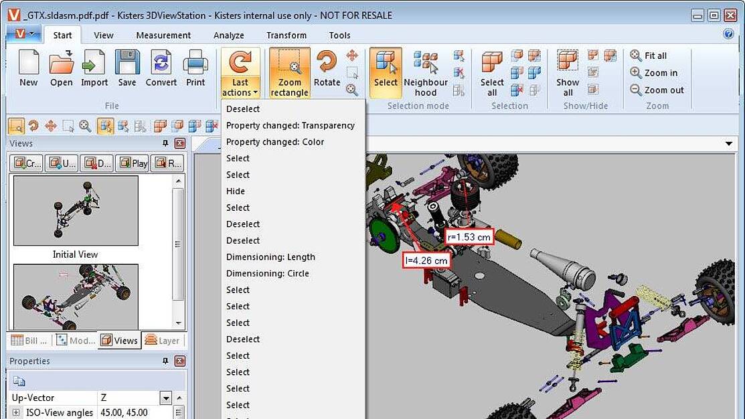Click the Fit all zoom button
The width and height of the screenshot is (745, 419).
648,56
